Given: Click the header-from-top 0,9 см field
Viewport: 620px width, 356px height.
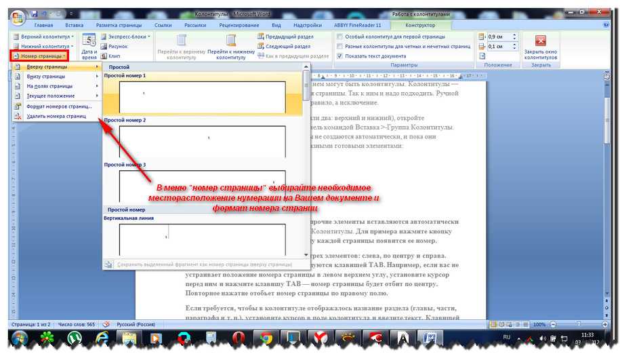Looking at the screenshot, I should tap(499, 37).
